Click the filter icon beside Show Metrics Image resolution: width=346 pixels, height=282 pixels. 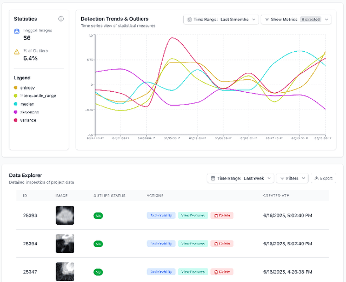point(267,19)
